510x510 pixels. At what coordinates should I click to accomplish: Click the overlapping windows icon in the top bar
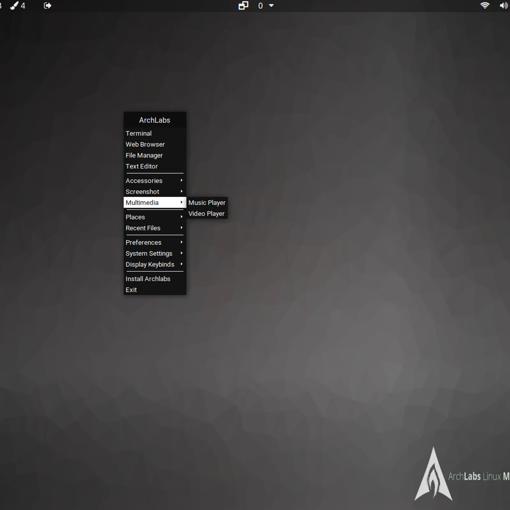(244, 6)
